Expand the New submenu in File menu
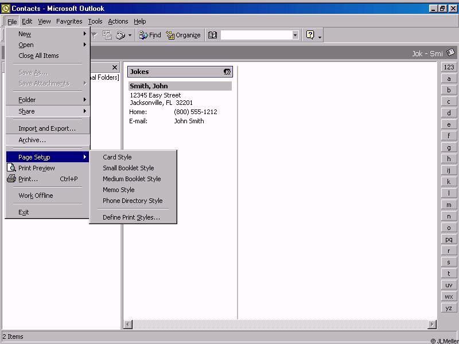 [x=48, y=34]
